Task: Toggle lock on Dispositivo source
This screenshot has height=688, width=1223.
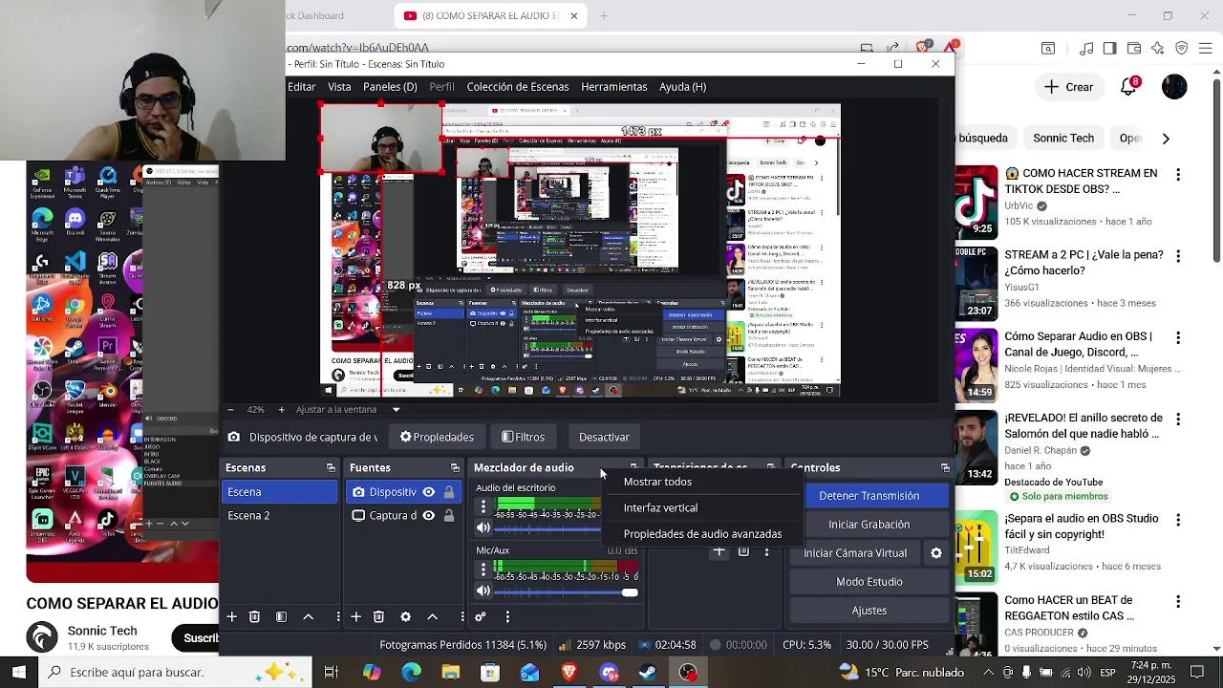Action: pyautogui.click(x=448, y=492)
